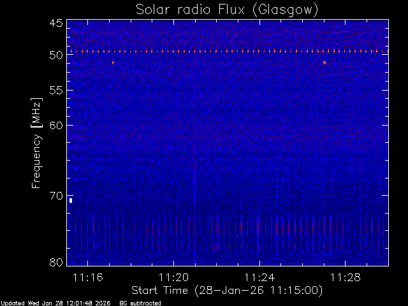The image size is (408, 306).
Task: Click the orange spot below 50 MHz near 11:17
Action: [x=113, y=62]
